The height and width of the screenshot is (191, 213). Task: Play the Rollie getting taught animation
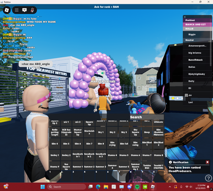pos(55,132)
